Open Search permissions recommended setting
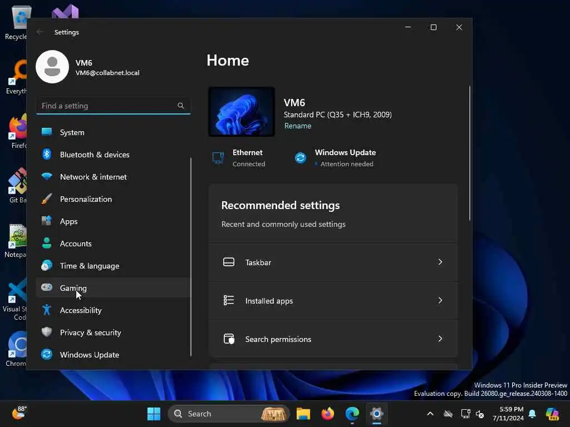Image resolution: width=570 pixels, height=427 pixels. tap(333, 339)
